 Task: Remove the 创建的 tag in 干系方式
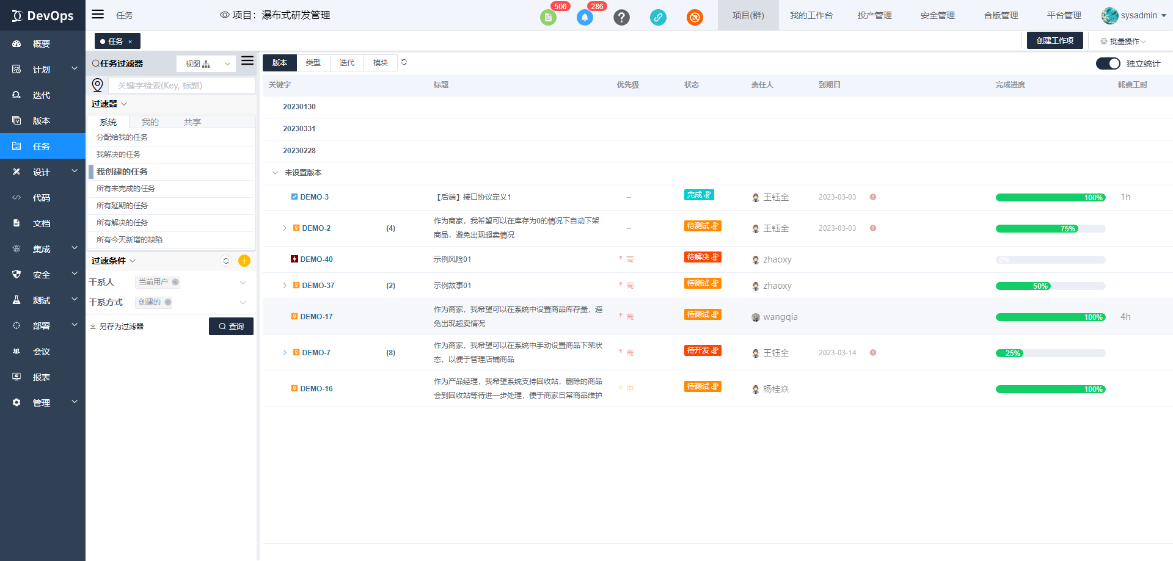point(168,302)
